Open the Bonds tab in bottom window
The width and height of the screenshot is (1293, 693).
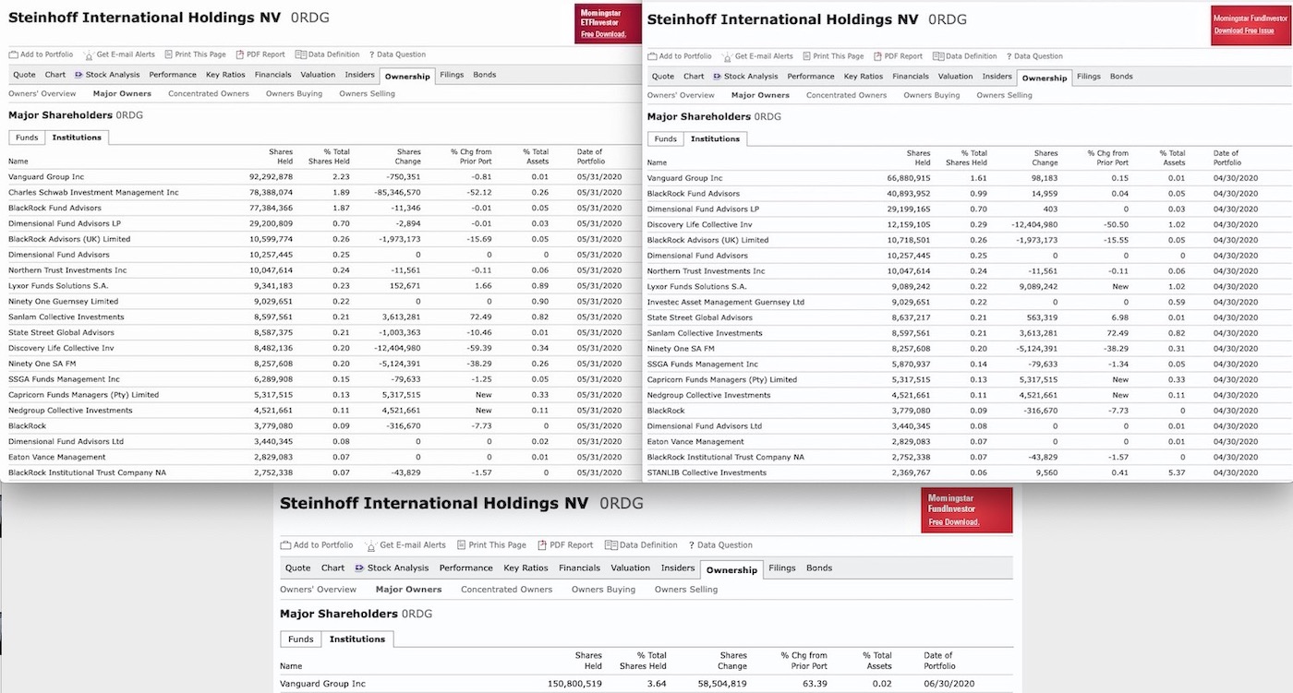coord(819,568)
